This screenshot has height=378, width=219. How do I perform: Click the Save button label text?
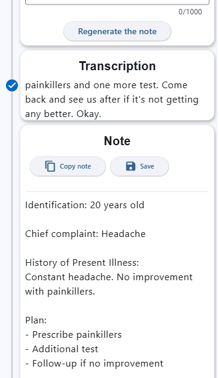pyautogui.click(x=147, y=166)
